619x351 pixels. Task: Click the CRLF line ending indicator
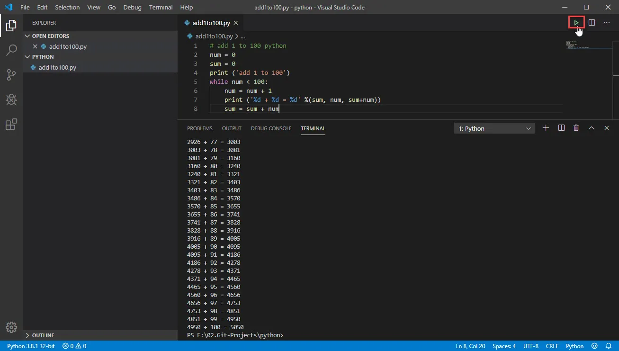point(552,346)
